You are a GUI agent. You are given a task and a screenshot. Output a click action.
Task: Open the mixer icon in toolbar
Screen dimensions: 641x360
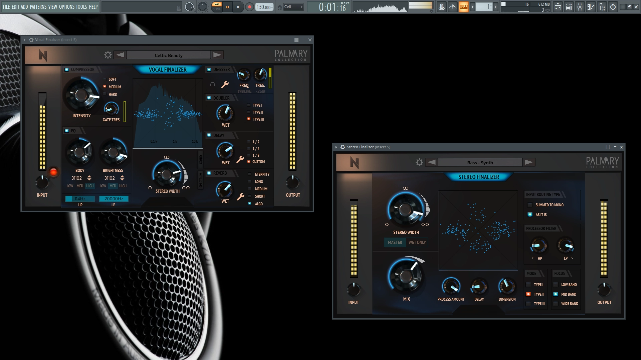pyautogui.click(x=580, y=7)
